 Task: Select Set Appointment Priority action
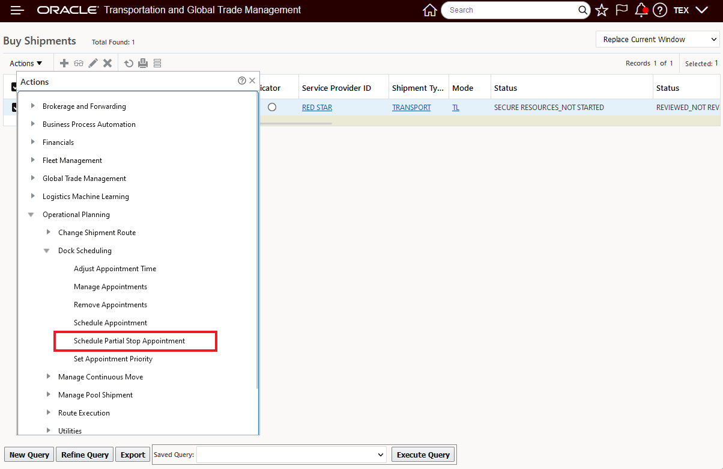(113, 359)
